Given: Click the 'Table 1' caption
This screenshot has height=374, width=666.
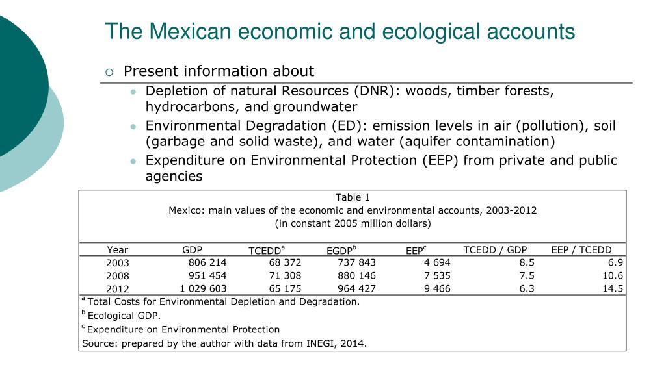Looking at the screenshot, I should 353,197.
